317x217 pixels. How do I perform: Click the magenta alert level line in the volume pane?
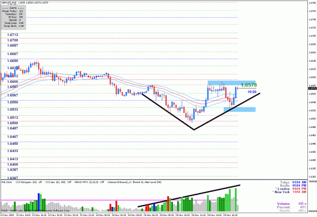pos(119,200)
